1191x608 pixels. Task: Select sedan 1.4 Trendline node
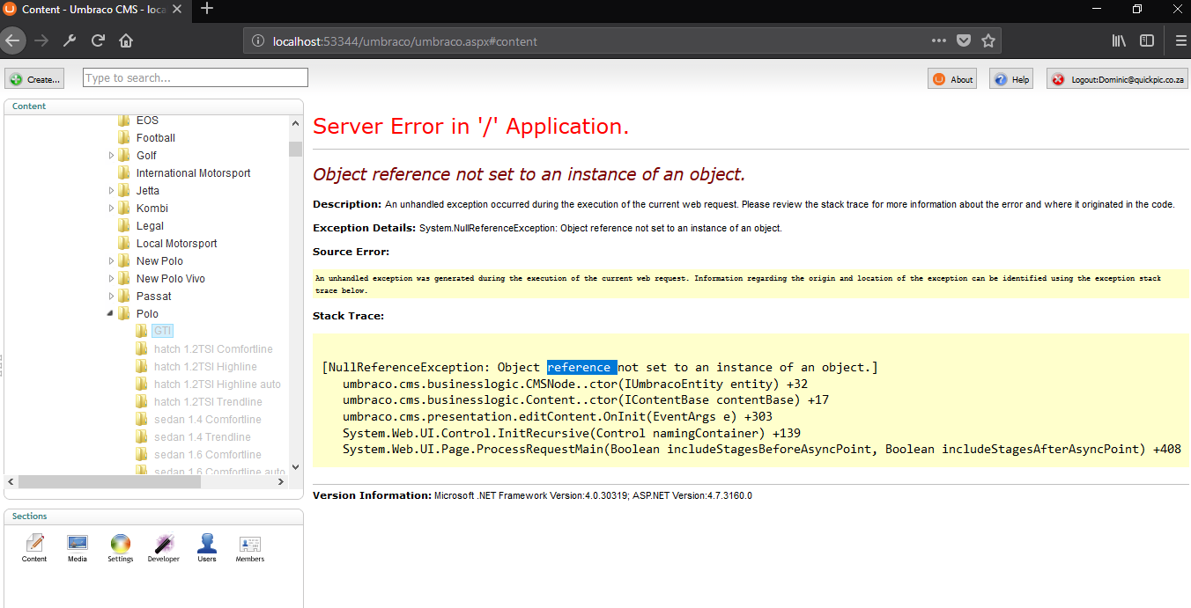click(x=203, y=437)
